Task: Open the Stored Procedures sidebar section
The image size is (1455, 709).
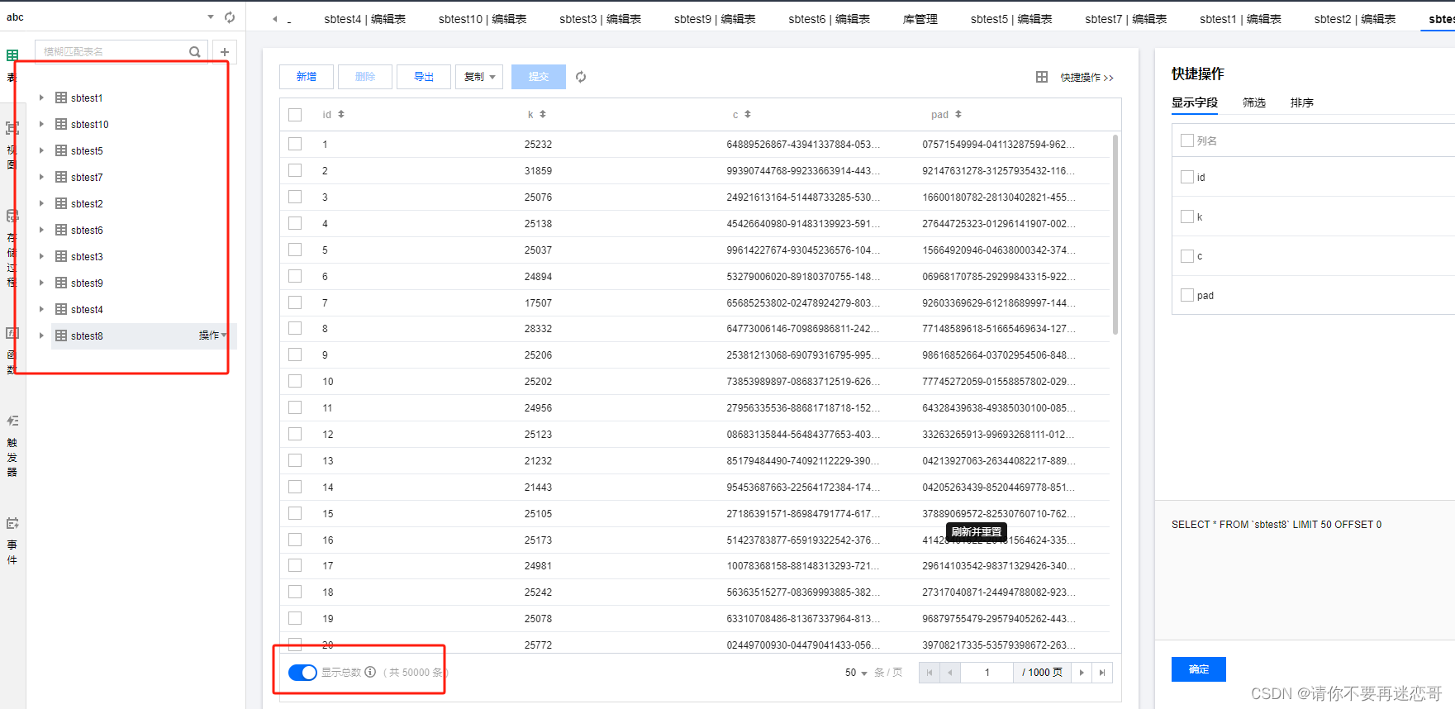Action: [12, 248]
